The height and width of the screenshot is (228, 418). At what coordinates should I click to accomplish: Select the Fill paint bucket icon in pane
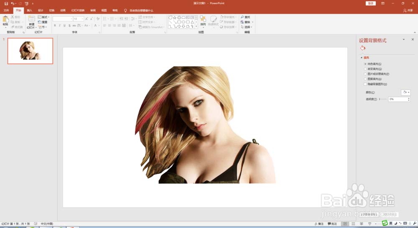(363, 48)
